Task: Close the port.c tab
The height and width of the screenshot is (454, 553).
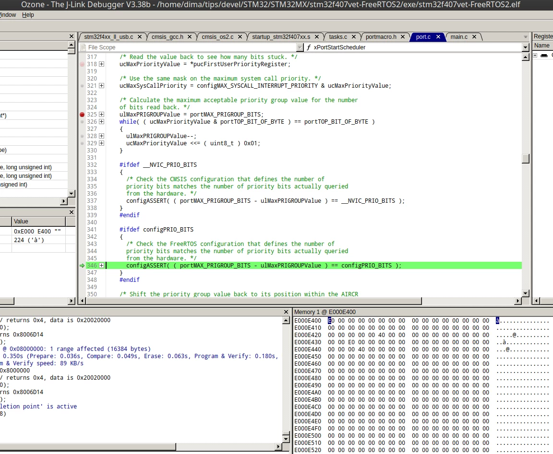Action: pyautogui.click(x=438, y=36)
